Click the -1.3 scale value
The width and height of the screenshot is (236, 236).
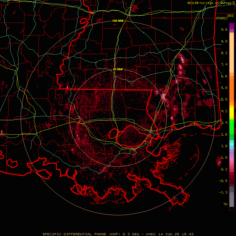tap(223, 192)
